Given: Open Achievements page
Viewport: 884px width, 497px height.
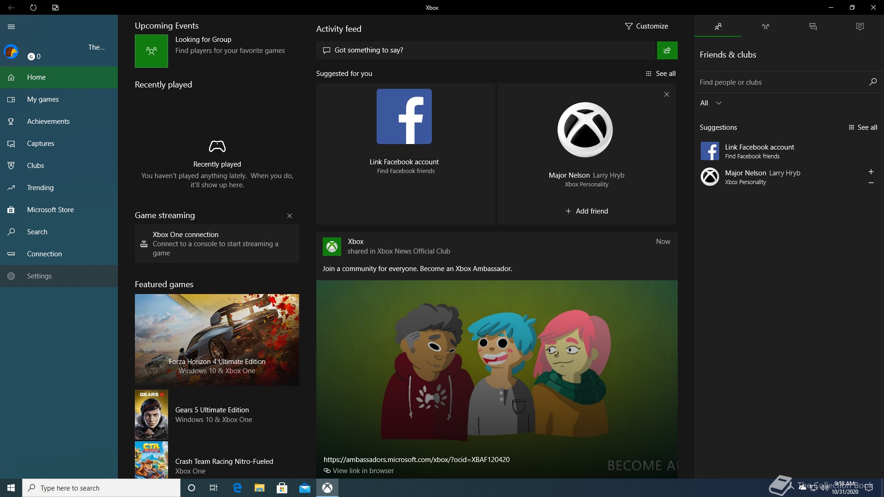Looking at the screenshot, I should (x=59, y=121).
